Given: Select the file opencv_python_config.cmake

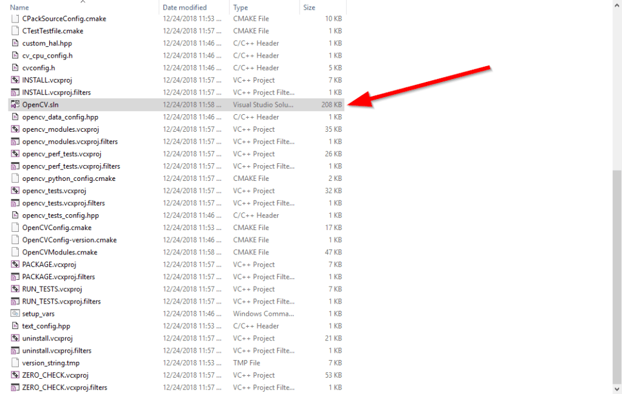Looking at the screenshot, I should [69, 178].
